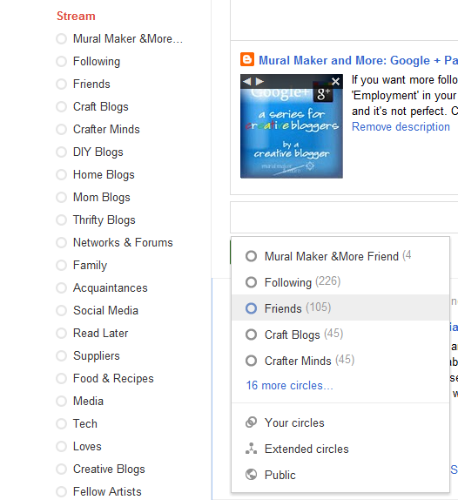Open Social Media stream

97,310
